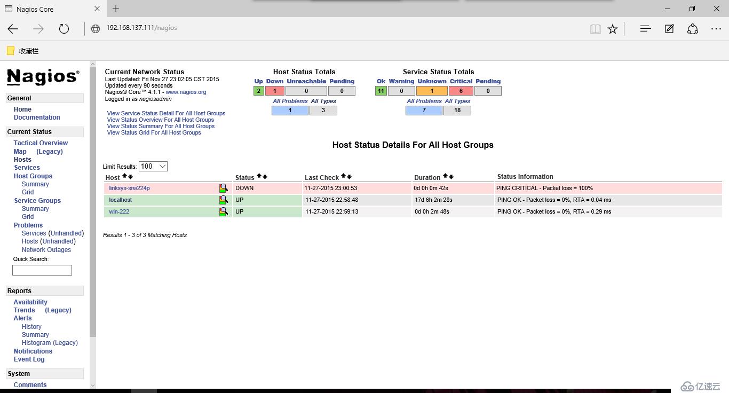The image size is (729, 393).
Task: Open Hosts in Current Status menu
Action: coord(22,160)
